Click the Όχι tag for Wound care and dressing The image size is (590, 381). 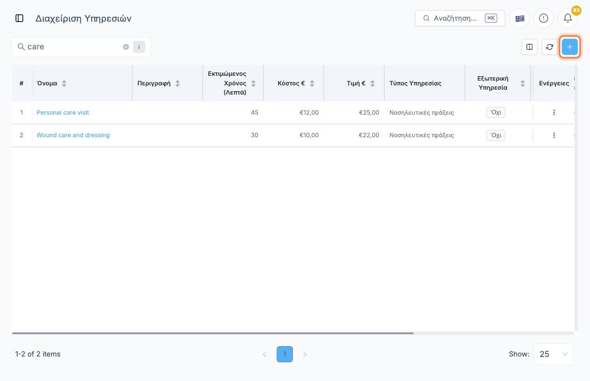point(496,135)
